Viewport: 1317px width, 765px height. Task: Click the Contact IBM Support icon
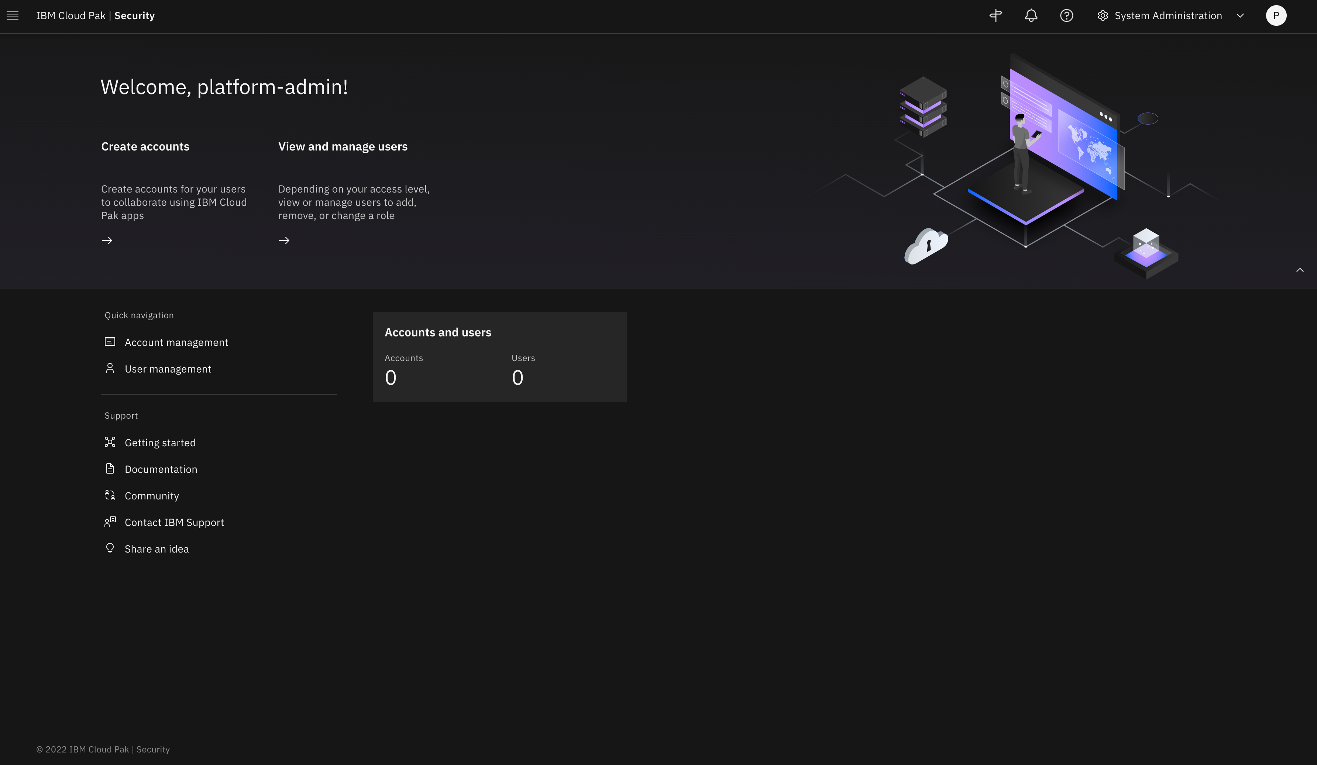click(110, 522)
